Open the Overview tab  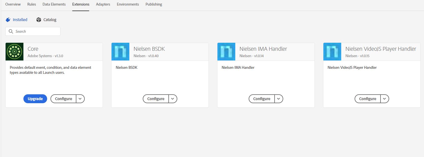pyautogui.click(x=13, y=4)
